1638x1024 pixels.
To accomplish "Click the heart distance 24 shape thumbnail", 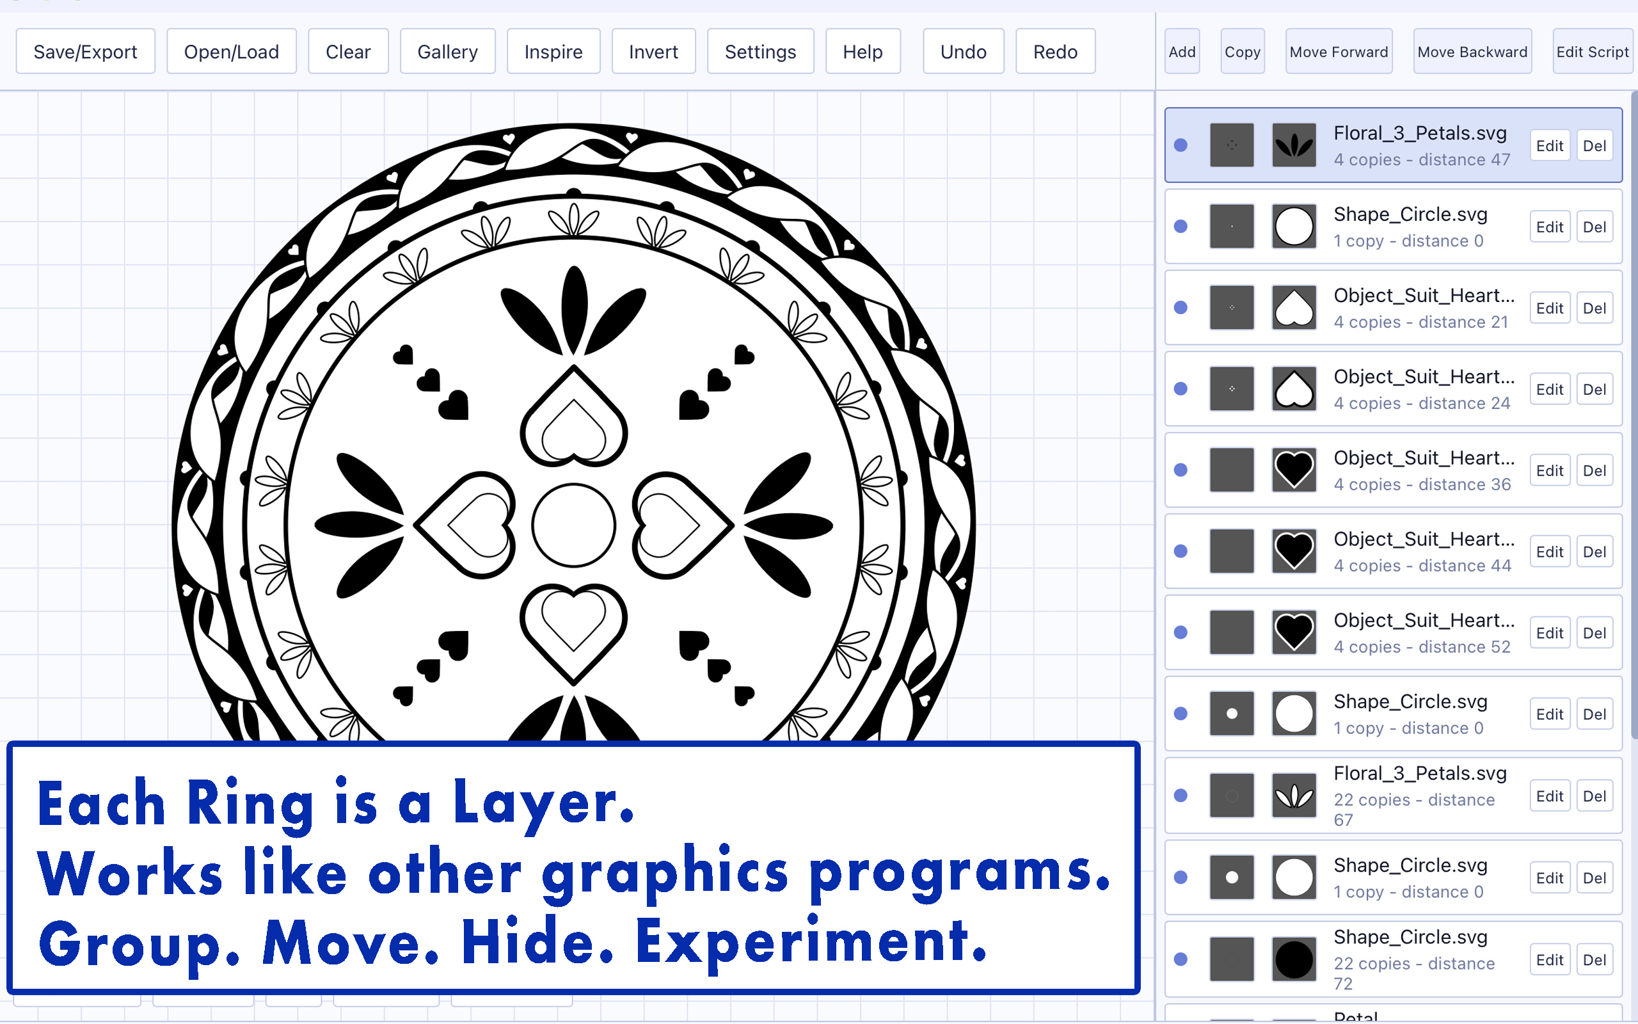I will (x=1294, y=388).
